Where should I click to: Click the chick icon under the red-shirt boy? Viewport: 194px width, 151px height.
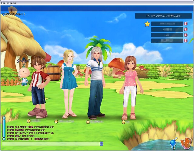click(28, 121)
